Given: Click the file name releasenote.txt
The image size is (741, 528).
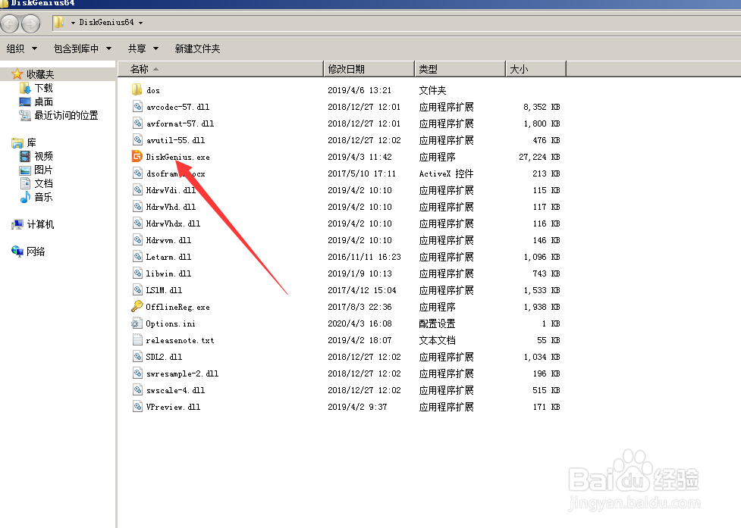Looking at the screenshot, I should pyautogui.click(x=180, y=340).
